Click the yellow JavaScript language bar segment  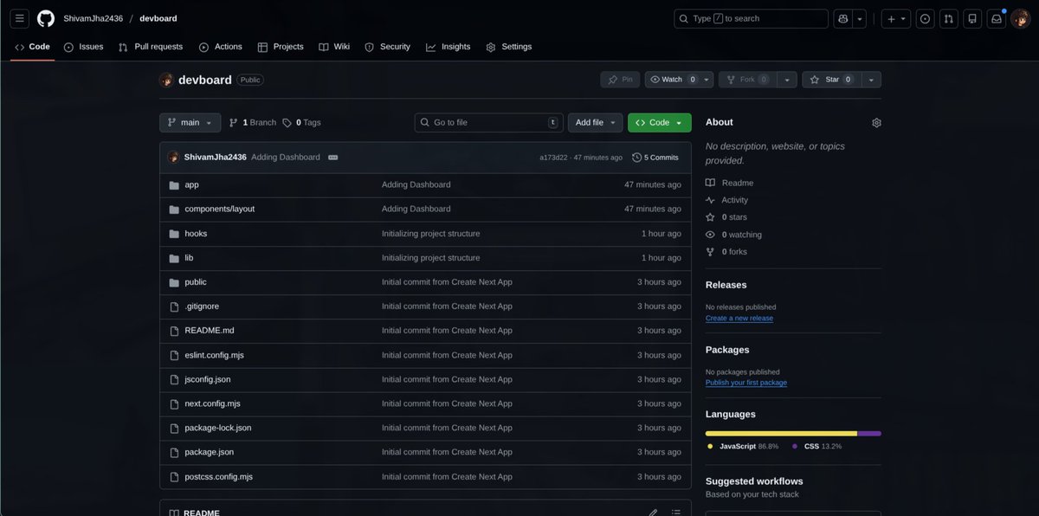click(781, 433)
